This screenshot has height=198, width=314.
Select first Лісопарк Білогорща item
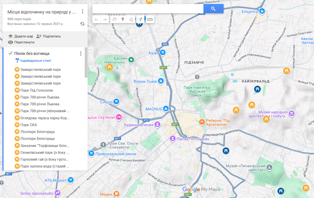(37, 132)
